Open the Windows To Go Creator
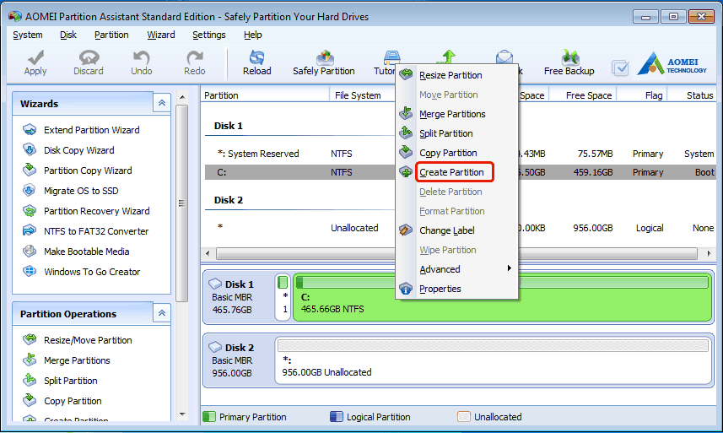This screenshot has width=723, height=433. (92, 272)
